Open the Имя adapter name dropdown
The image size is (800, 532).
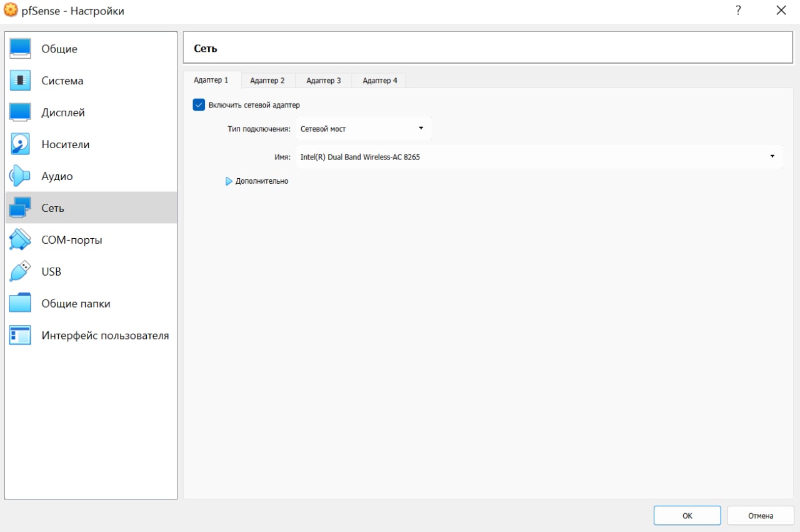click(539, 157)
